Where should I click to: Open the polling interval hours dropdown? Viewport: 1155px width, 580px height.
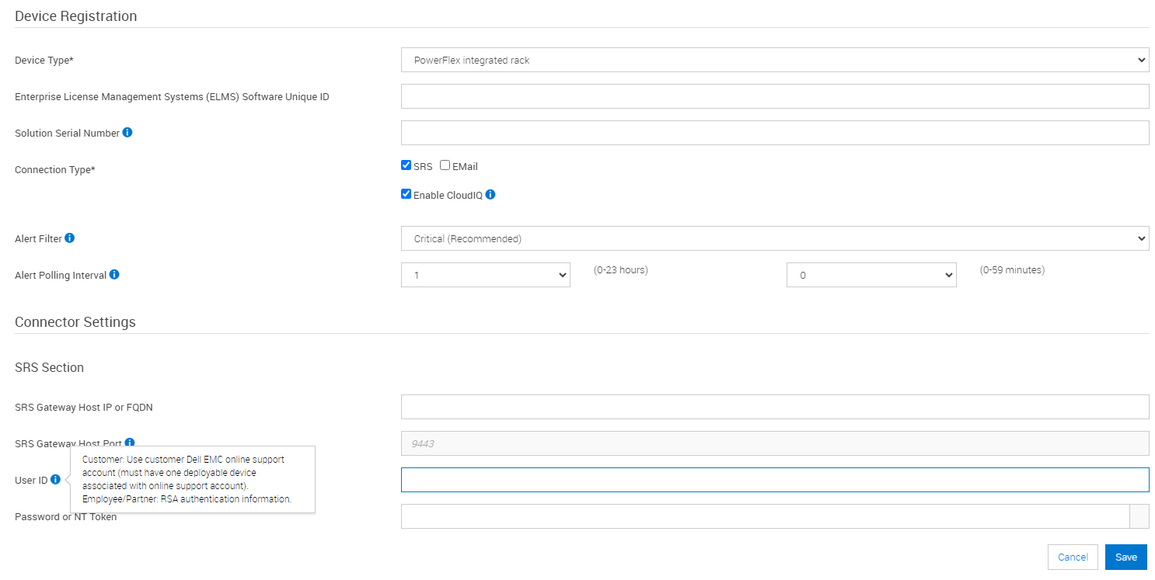pos(485,275)
